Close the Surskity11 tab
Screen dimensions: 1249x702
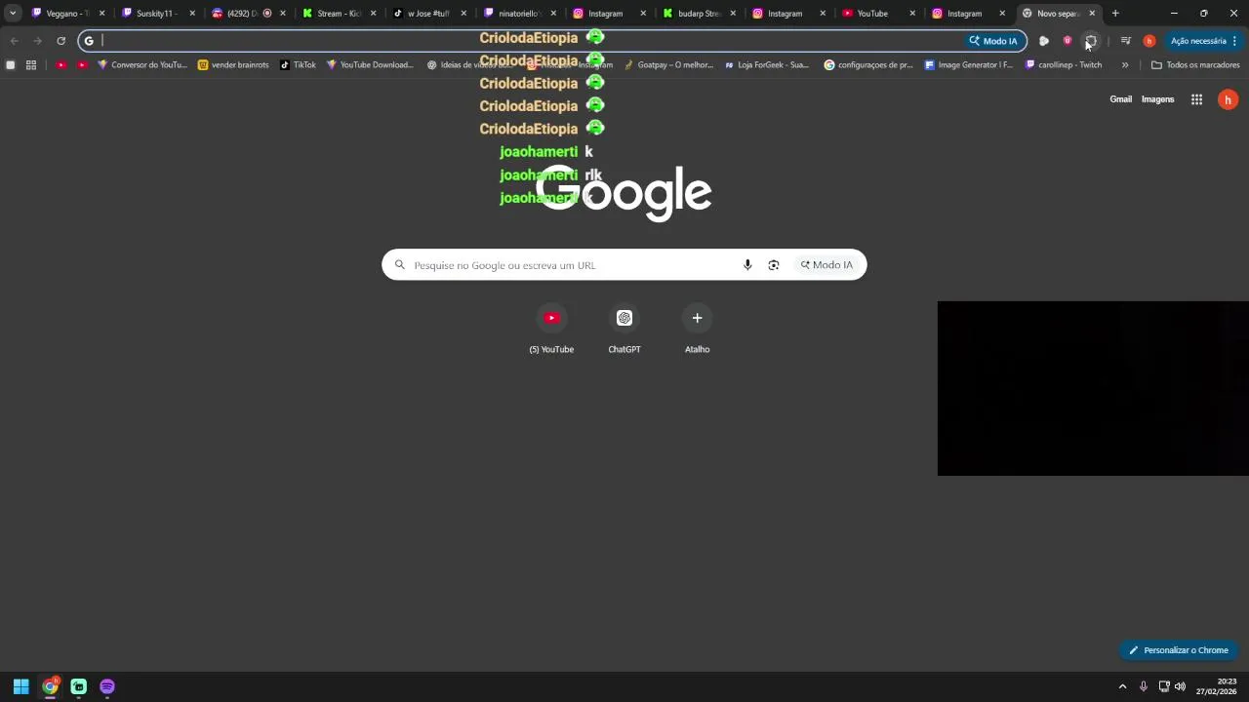pyautogui.click(x=192, y=14)
